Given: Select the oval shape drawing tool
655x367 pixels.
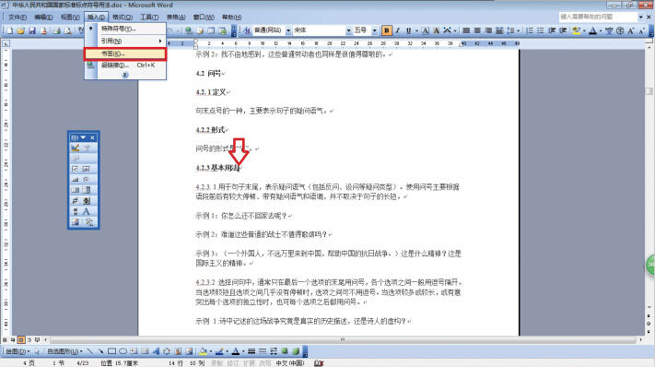Looking at the screenshot, I should pyautogui.click(x=123, y=351).
